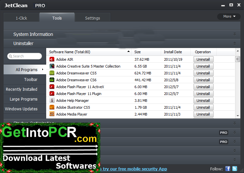244x173 pixels.
Task: Open the Twitter follow icon
Action: coord(235,169)
